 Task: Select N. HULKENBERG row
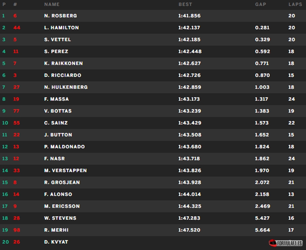pyautogui.click(x=153, y=87)
